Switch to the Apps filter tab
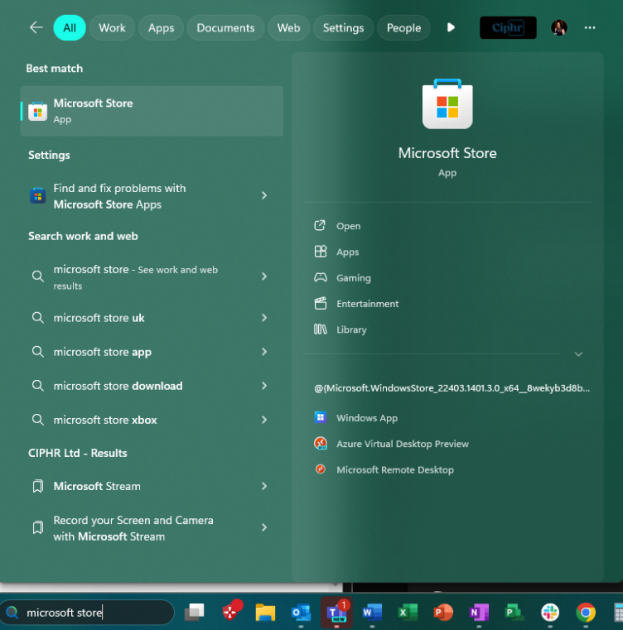Image resolution: width=623 pixels, height=630 pixels. click(161, 27)
